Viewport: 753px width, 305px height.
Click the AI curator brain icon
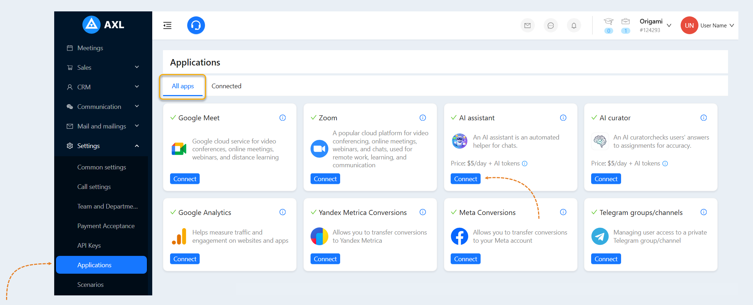click(600, 141)
